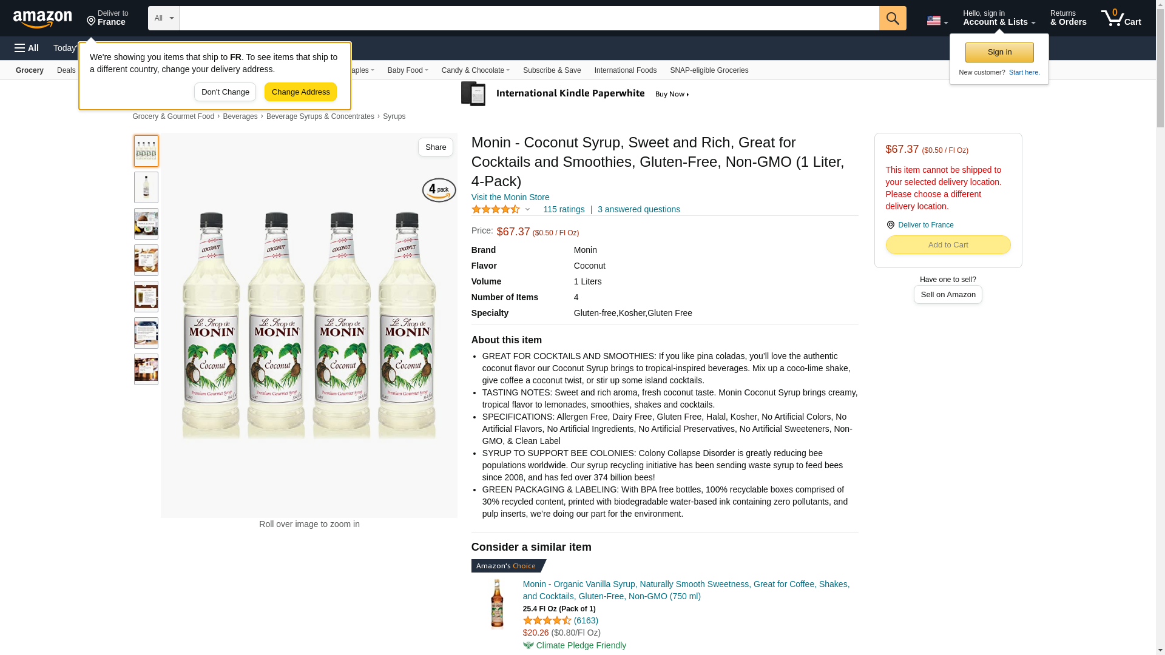
Task: Open the Candy & Chocolate menu
Action: (475, 70)
